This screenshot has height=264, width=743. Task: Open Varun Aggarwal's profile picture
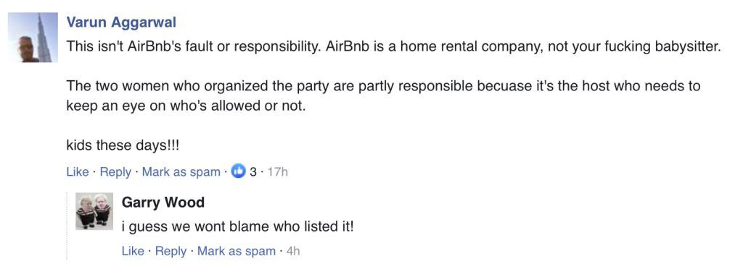(x=33, y=38)
